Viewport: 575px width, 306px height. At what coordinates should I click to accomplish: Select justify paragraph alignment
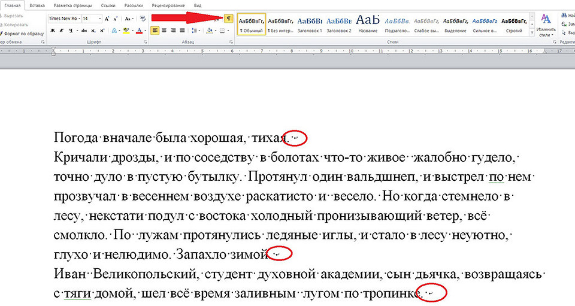click(x=182, y=31)
